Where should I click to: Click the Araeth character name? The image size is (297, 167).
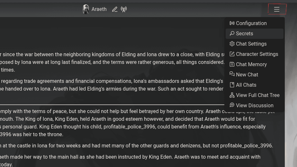point(99,9)
